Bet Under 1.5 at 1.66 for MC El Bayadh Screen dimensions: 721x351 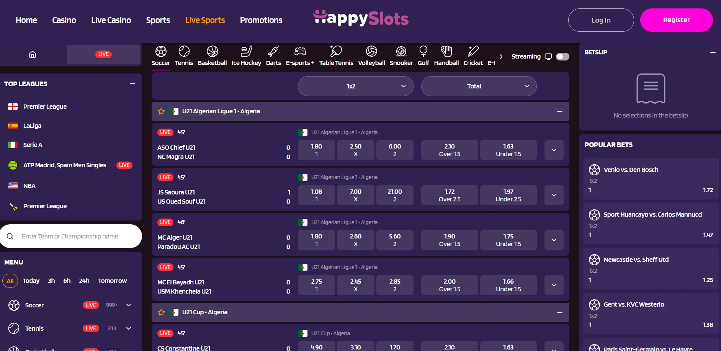[508, 285]
